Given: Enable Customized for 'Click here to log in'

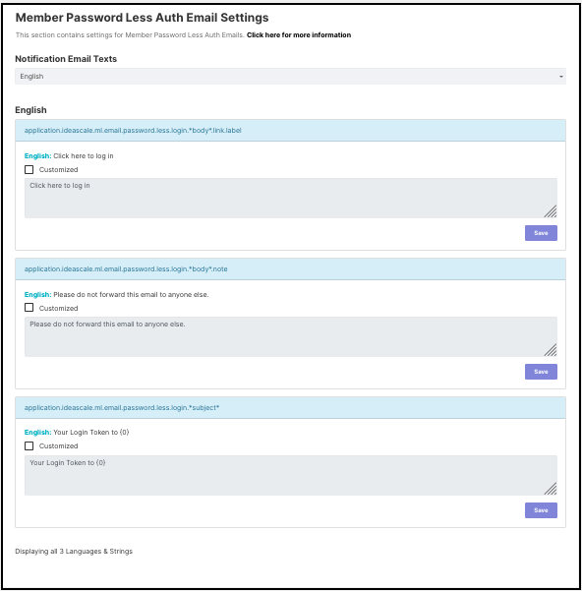Looking at the screenshot, I should tap(29, 169).
